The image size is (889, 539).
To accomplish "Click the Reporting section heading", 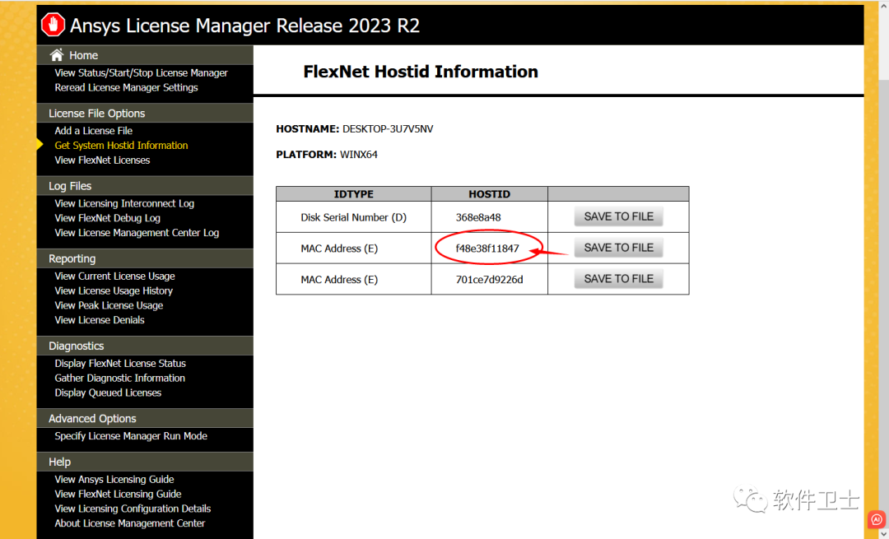I will 72,258.
